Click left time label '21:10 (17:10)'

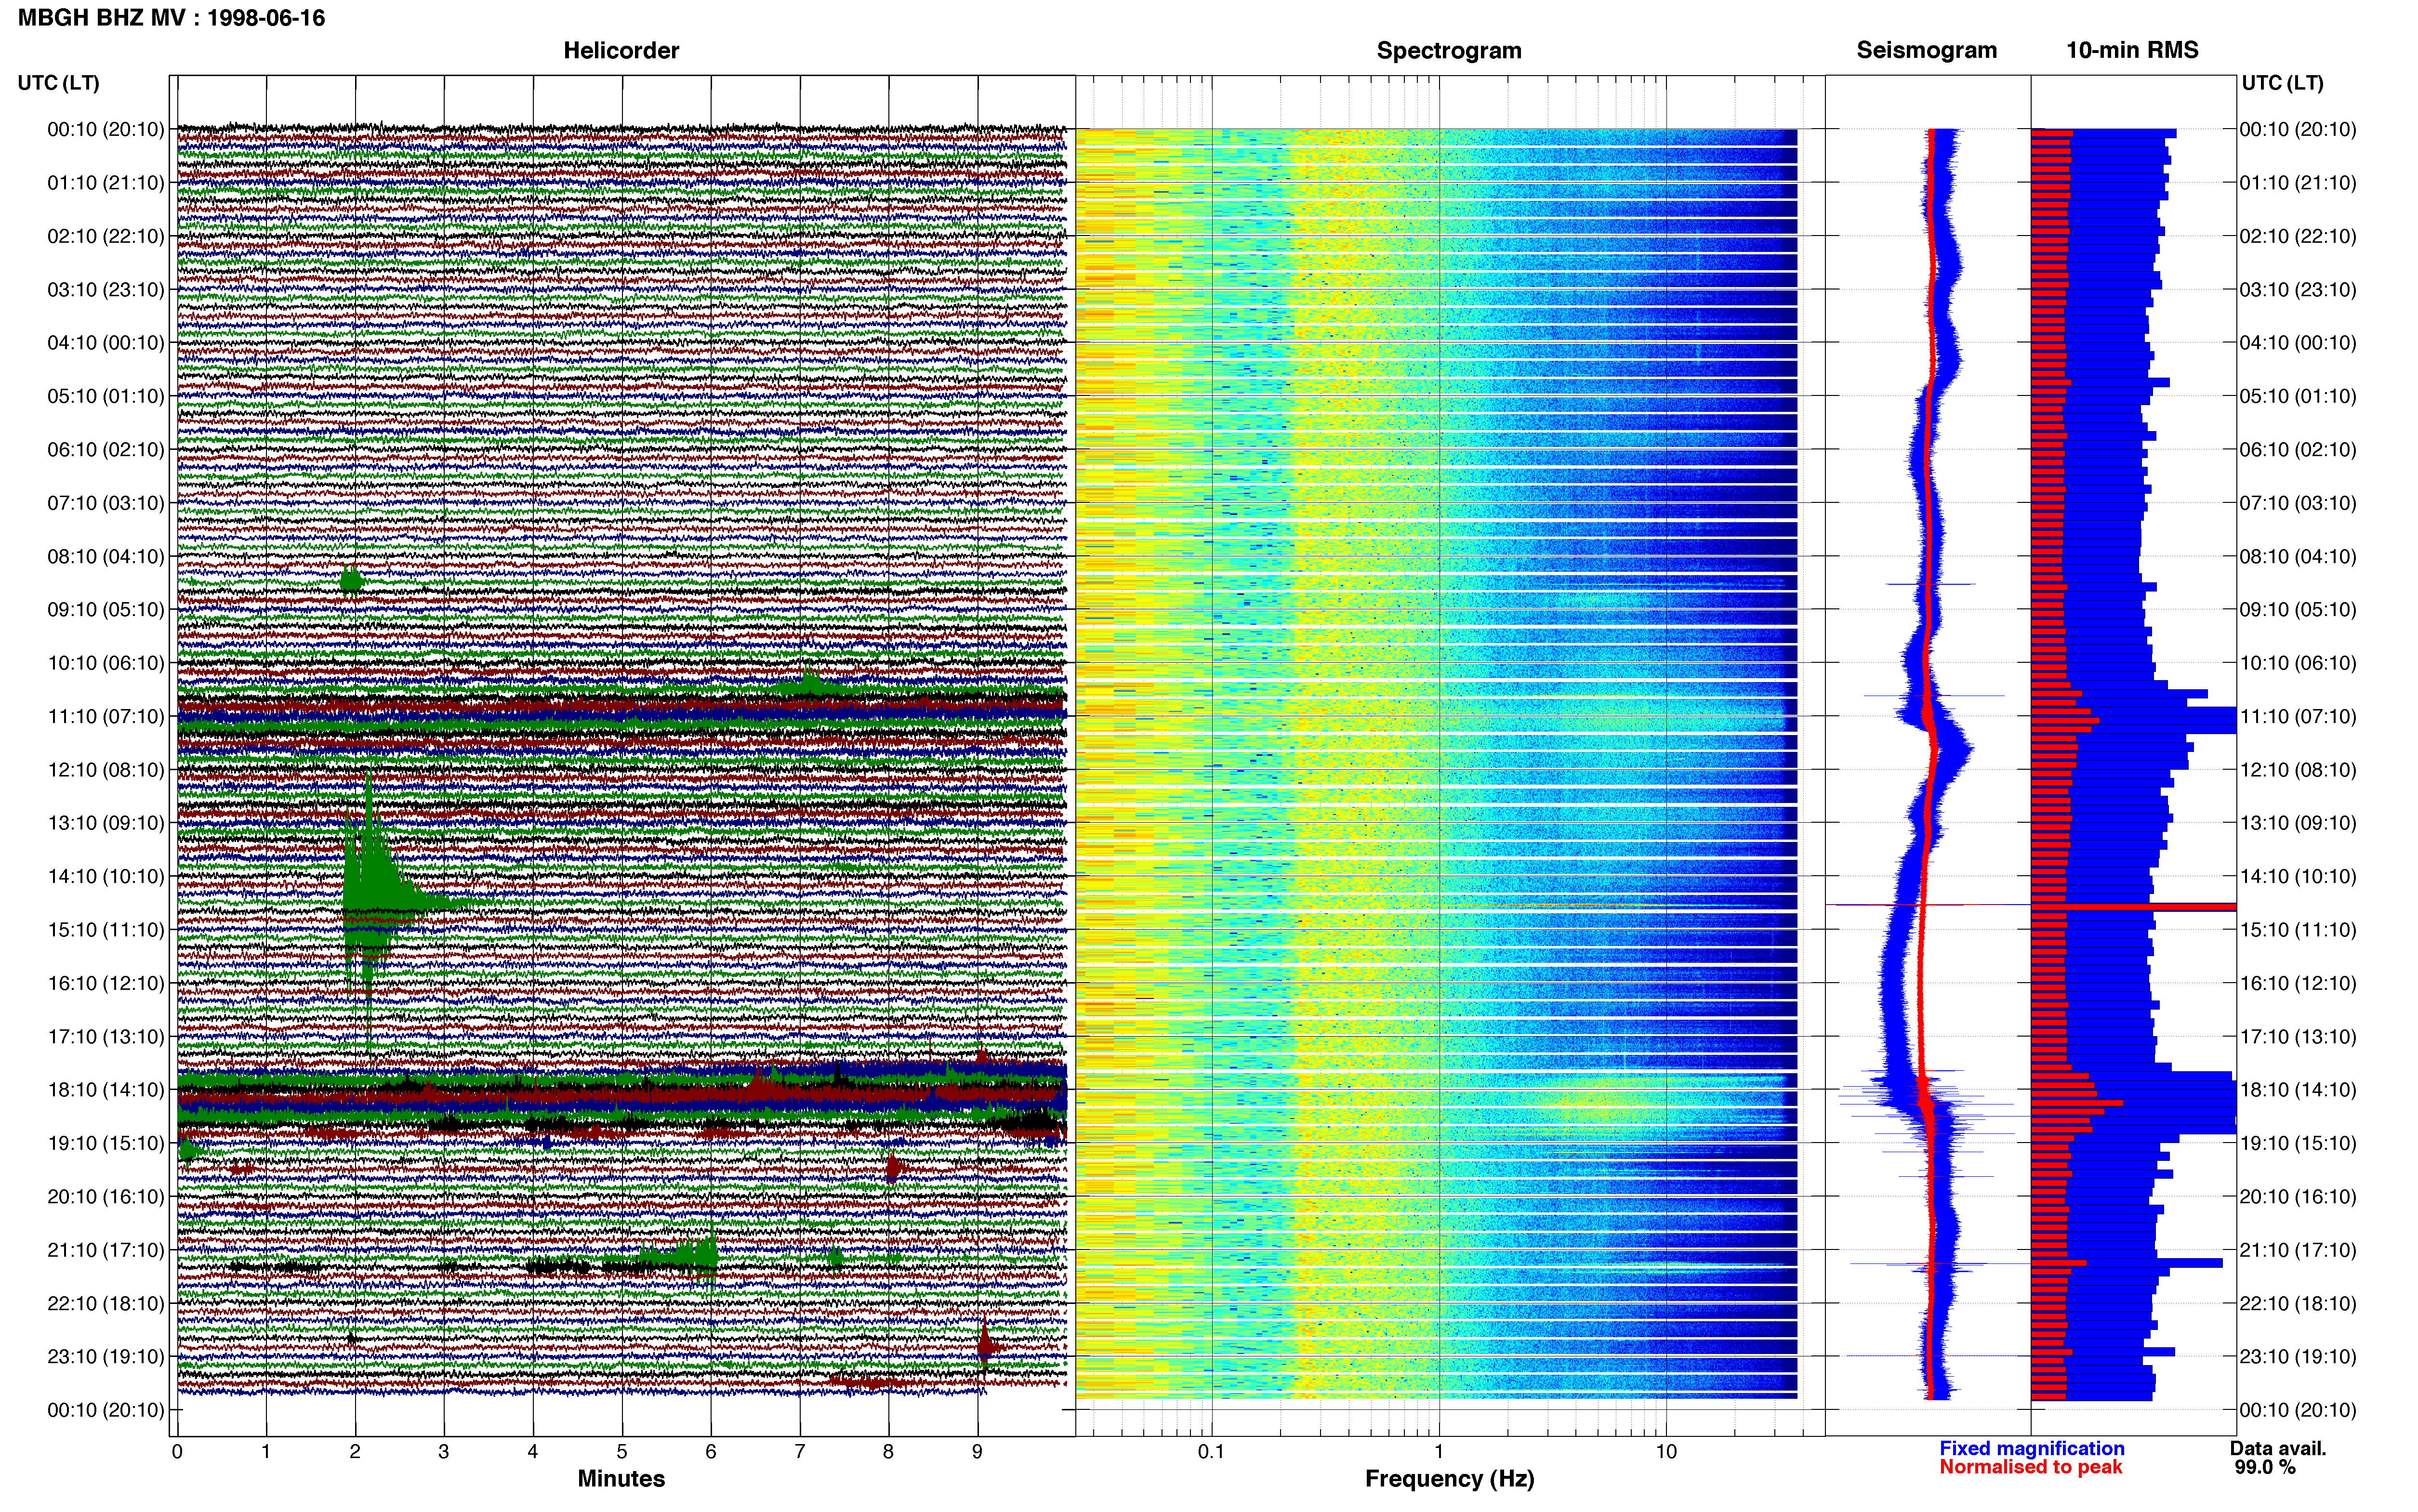click(x=106, y=1250)
